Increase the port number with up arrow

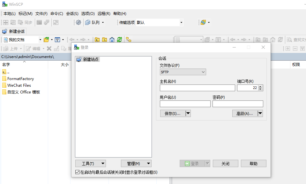pos(260,86)
